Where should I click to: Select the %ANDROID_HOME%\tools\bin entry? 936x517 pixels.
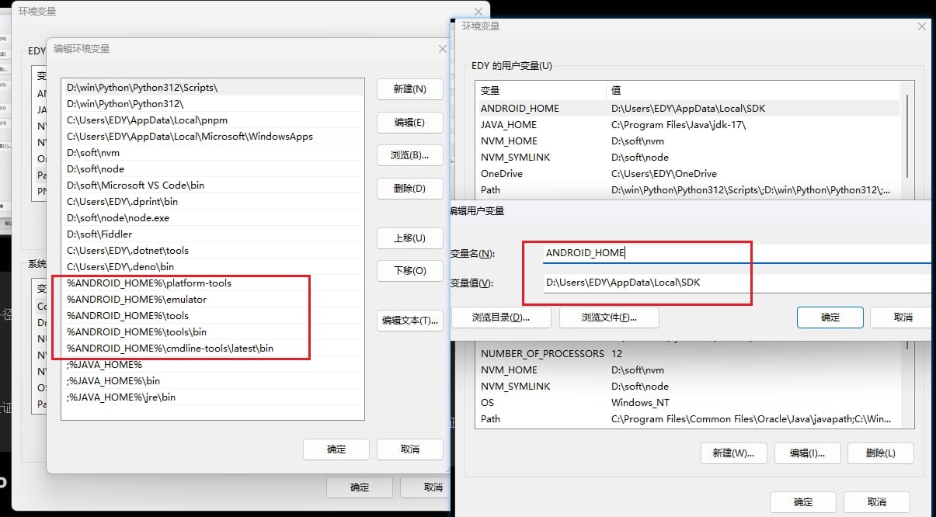213,332
